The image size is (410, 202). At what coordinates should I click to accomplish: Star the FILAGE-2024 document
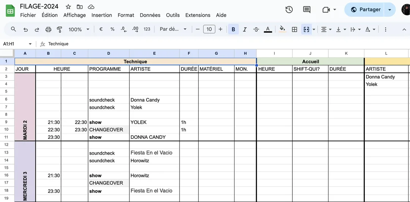click(68, 7)
